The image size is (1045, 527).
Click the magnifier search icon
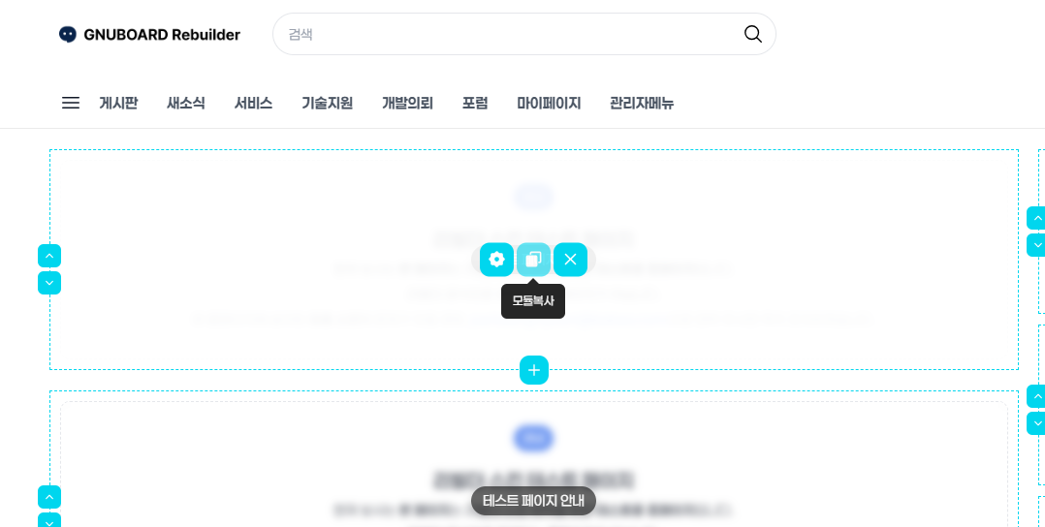point(752,34)
